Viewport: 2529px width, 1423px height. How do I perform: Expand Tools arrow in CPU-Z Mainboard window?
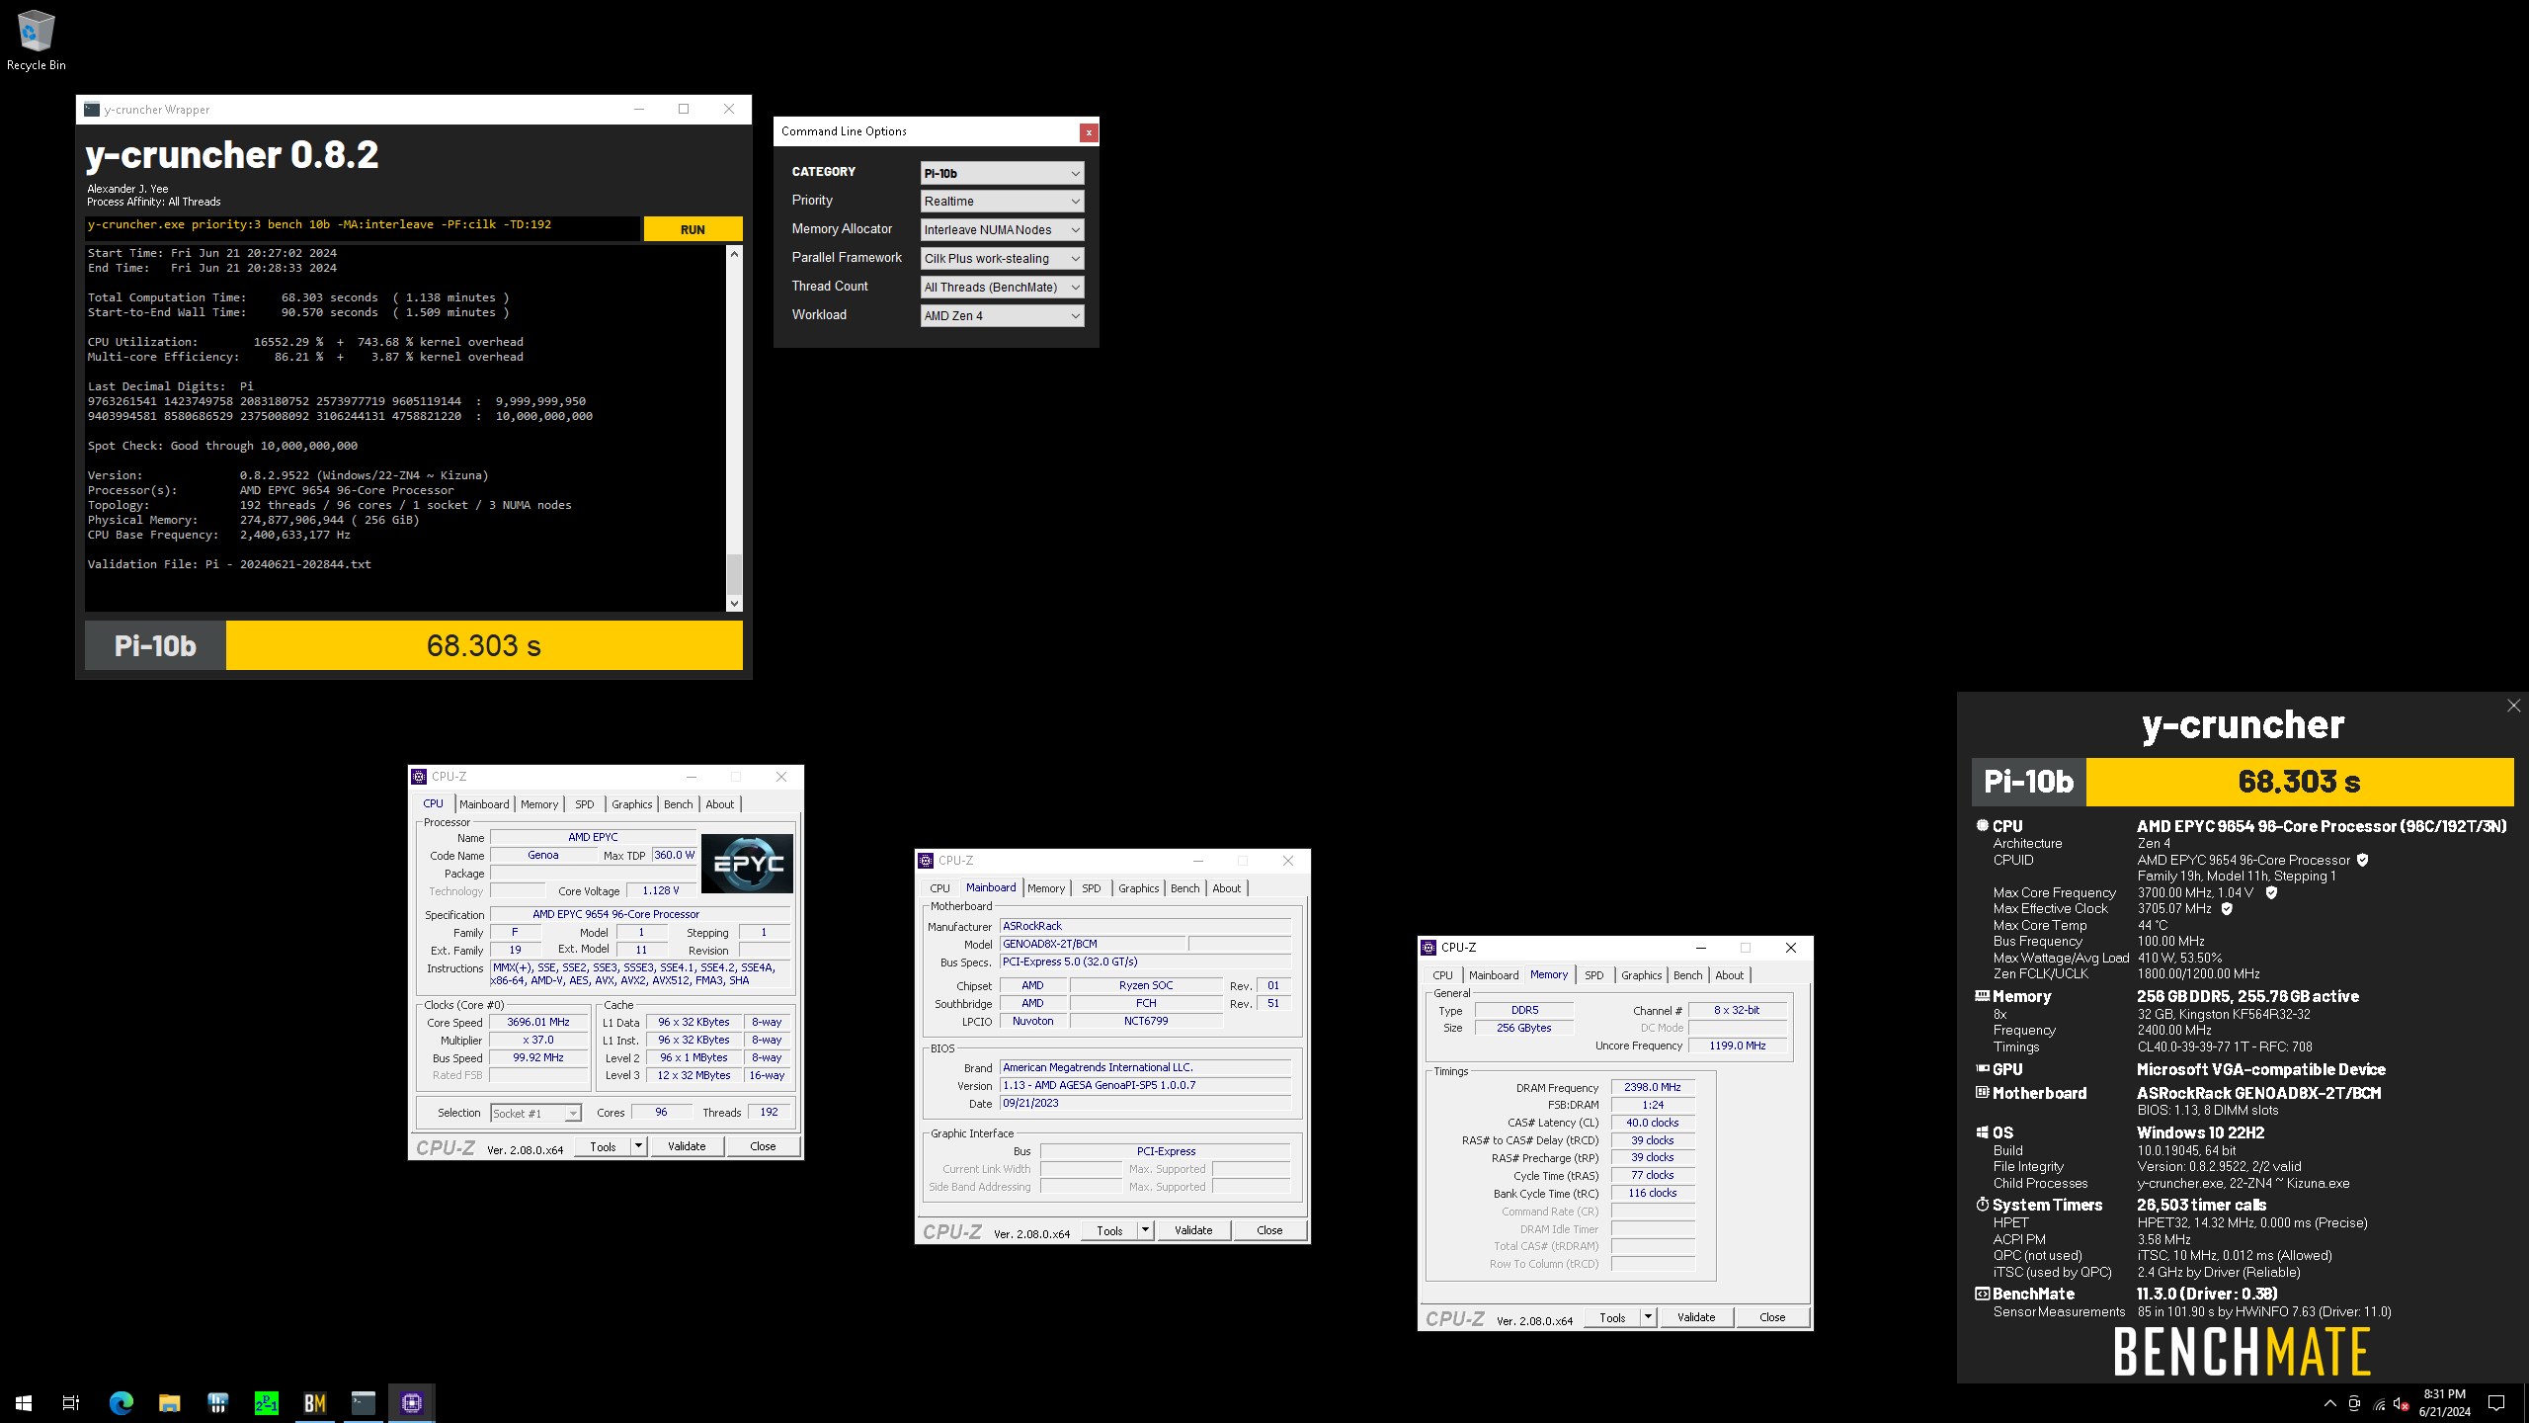pos(1146,1231)
